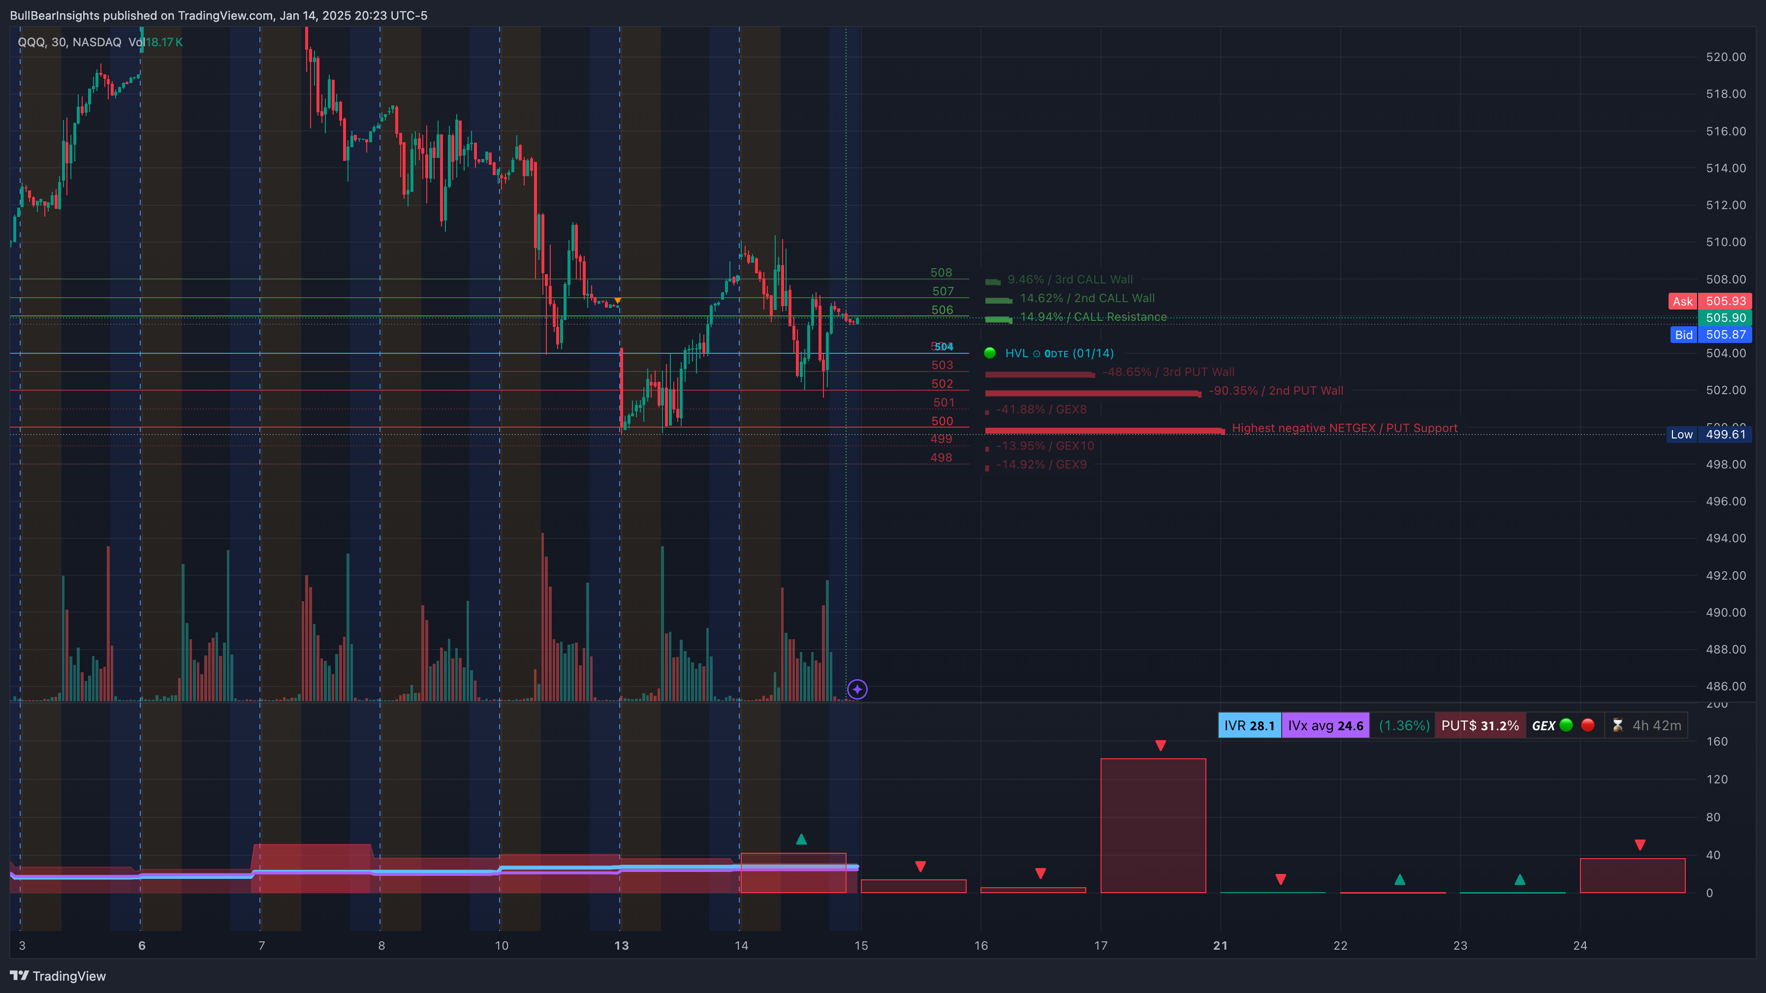Click the 2nd PUT Wall red bar
The height and width of the screenshot is (993, 1766).
(1093, 393)
